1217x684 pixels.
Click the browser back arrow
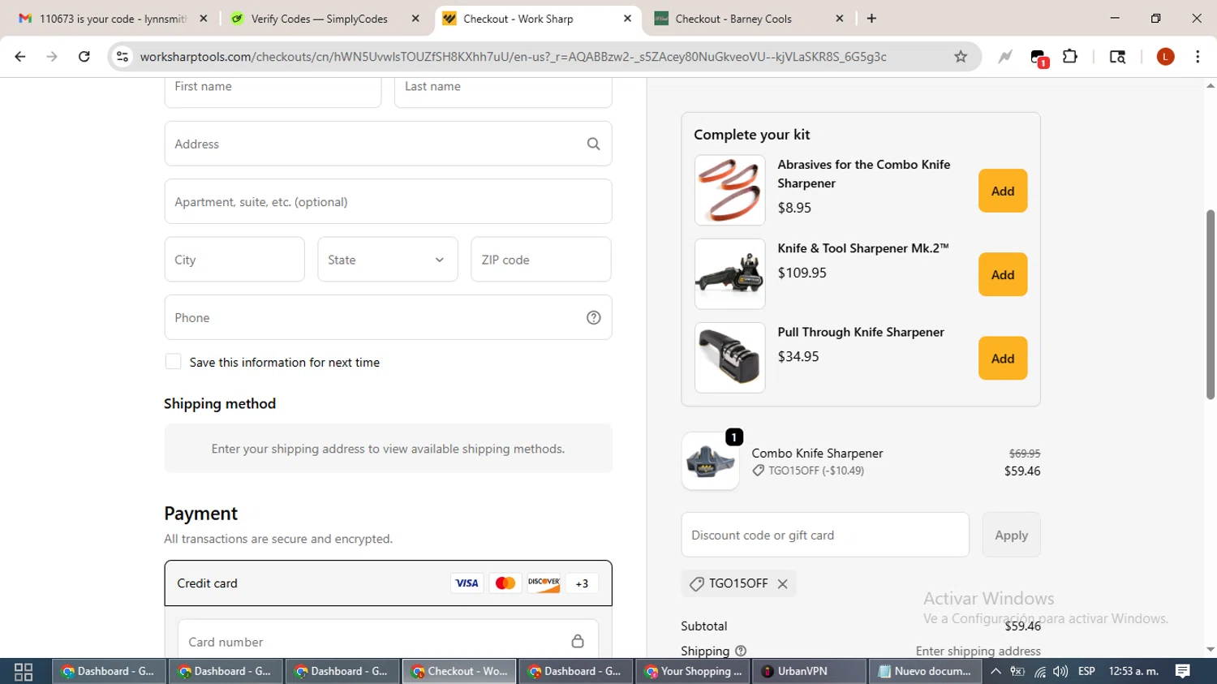tap(20, 57)
